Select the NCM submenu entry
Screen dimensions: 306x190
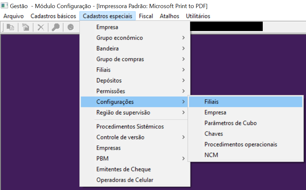211,155
